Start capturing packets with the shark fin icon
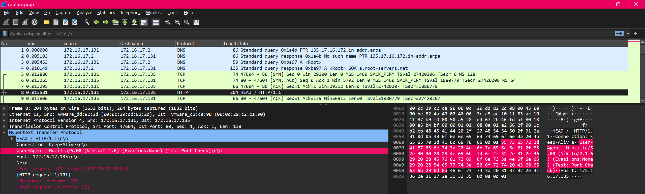The height and width of the screenshot is (194, 645). pos(6,22)
